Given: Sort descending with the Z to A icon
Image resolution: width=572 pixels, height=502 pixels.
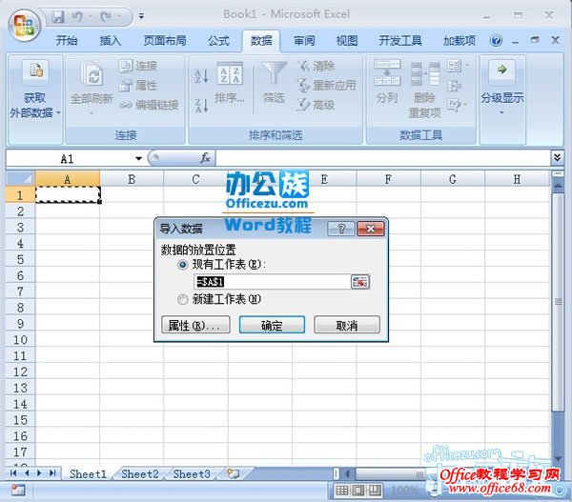Looking at the screenshot, I should click(201, 106).
